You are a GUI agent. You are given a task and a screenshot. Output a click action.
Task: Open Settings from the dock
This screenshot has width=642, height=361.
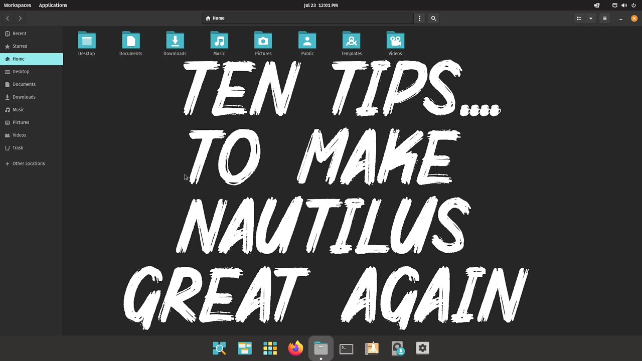point(423,348)
